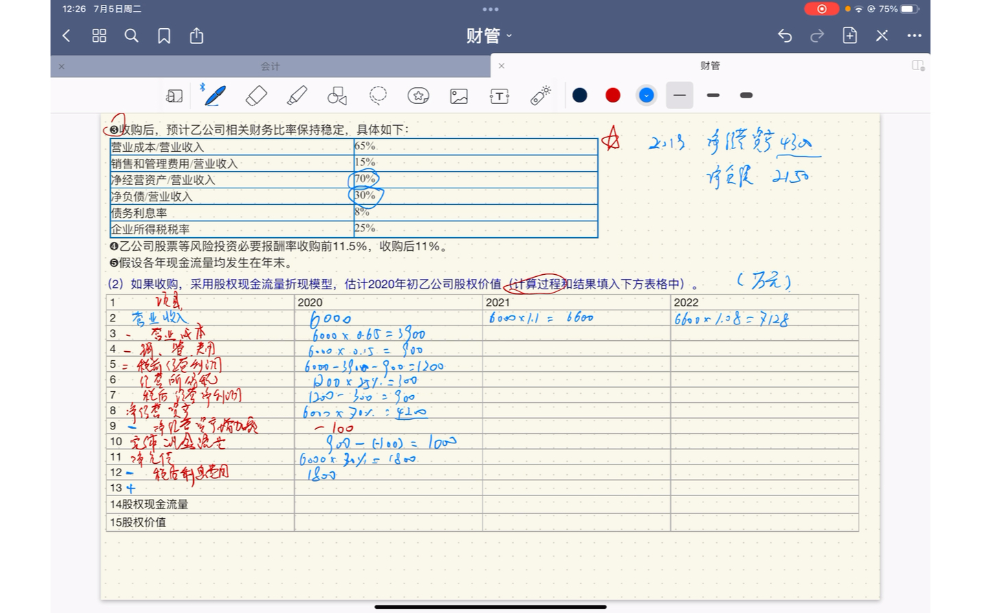This screenshot has height=613, width=981.
Task: Choose the selected blue pen color
Action: click(x=646, y=96)
